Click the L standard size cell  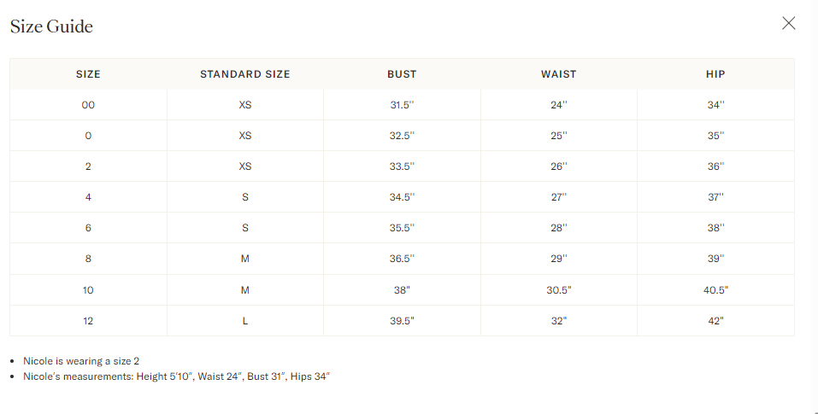245,321
